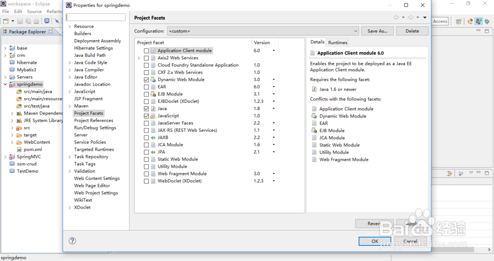This screenshot has width=494, height=261.
Task: Select the Java EE perspective icon
Action: (470, 21)
